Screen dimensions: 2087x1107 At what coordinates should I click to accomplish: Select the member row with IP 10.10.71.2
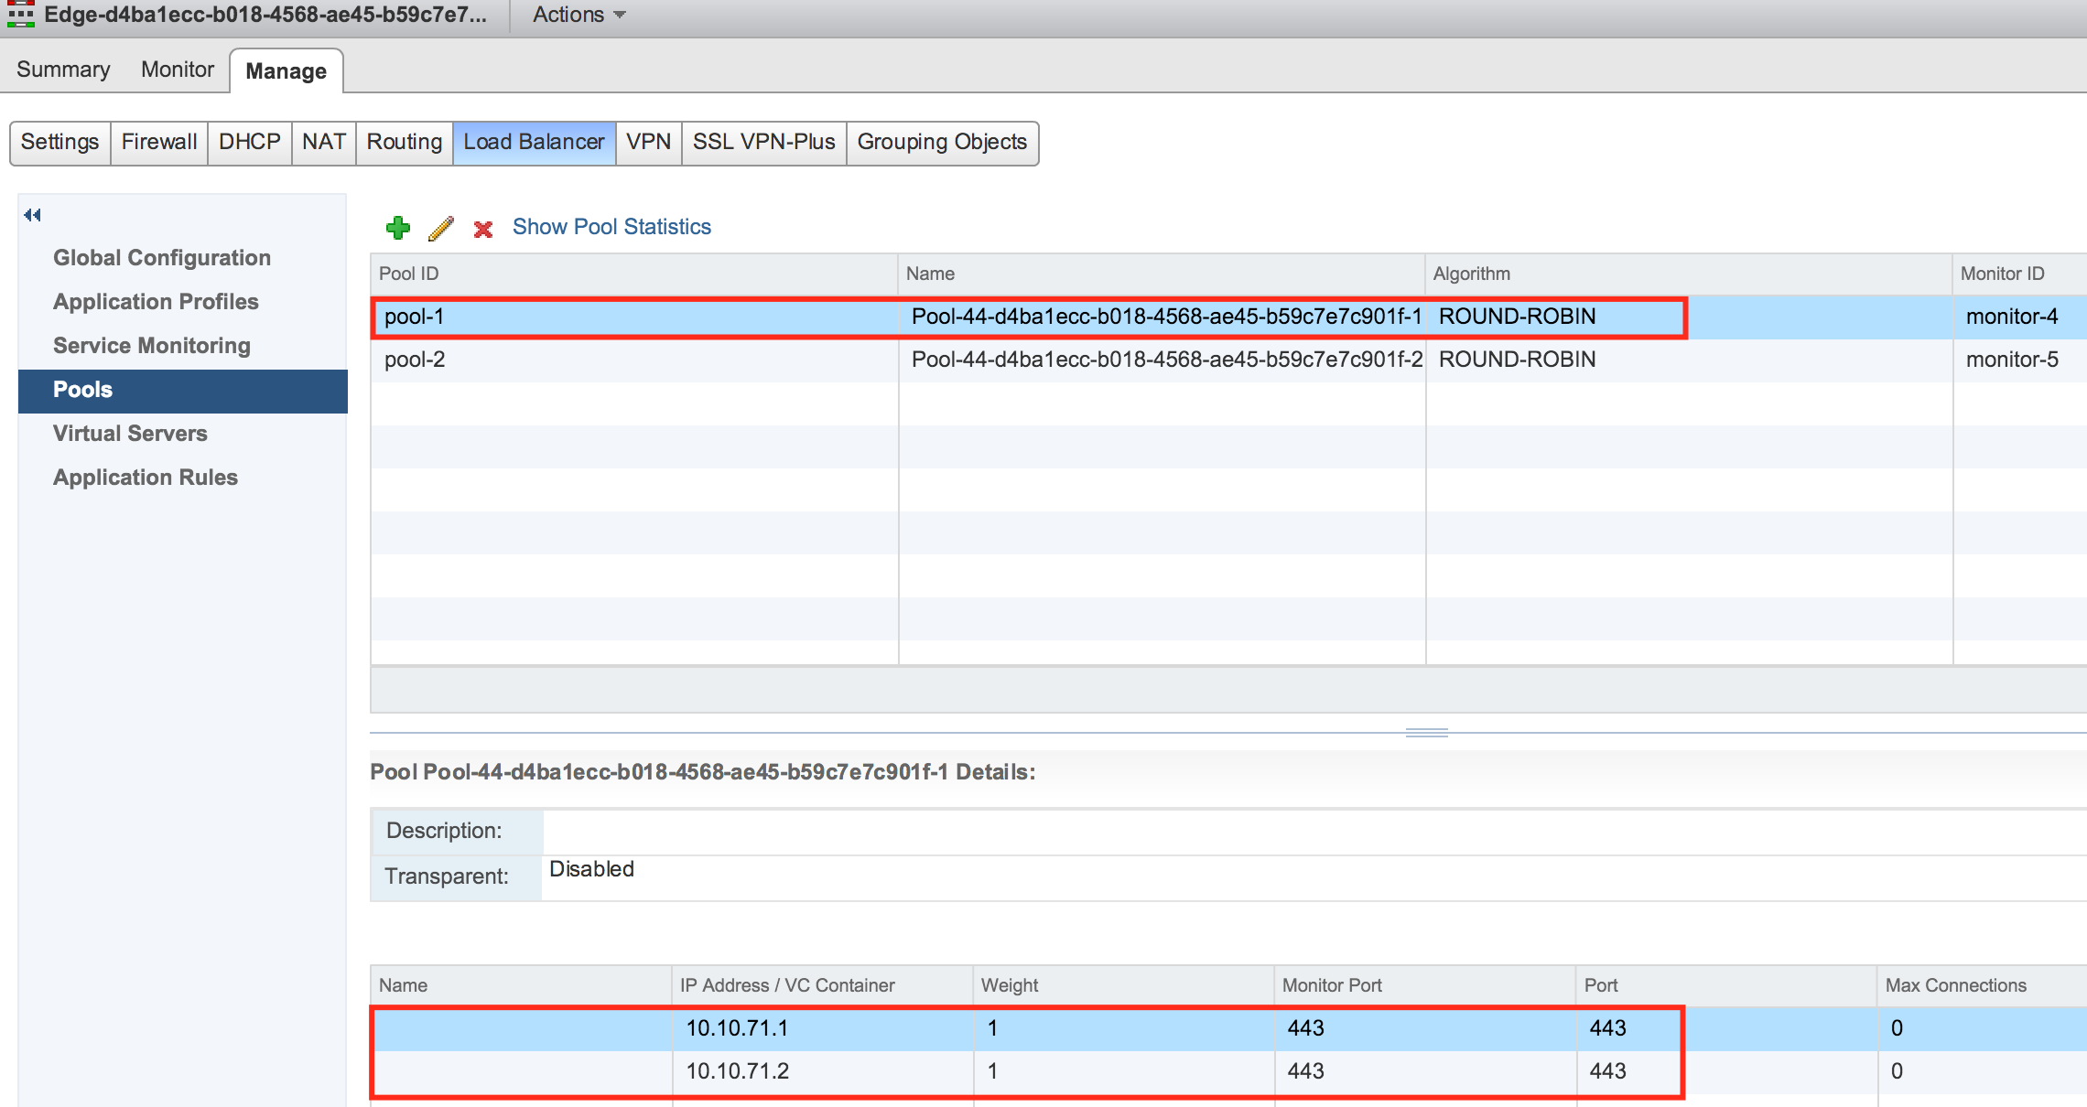pos(738,1071)
